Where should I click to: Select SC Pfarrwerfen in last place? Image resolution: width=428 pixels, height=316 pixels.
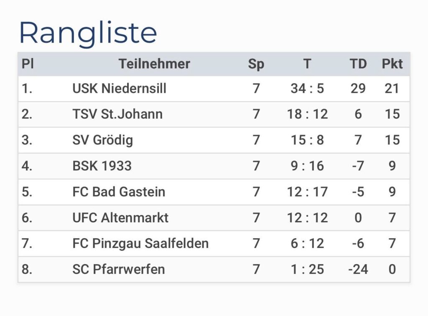click(118, 269)
